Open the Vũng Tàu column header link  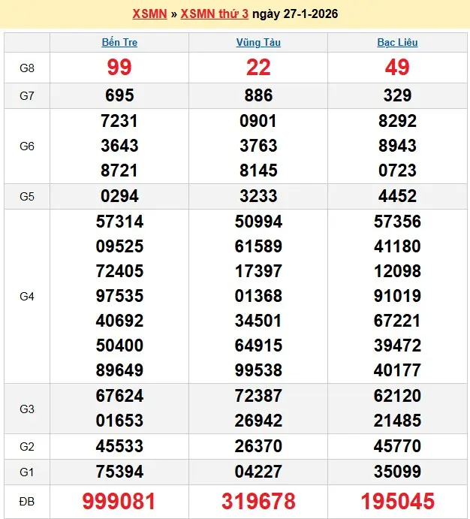point(258,43)
